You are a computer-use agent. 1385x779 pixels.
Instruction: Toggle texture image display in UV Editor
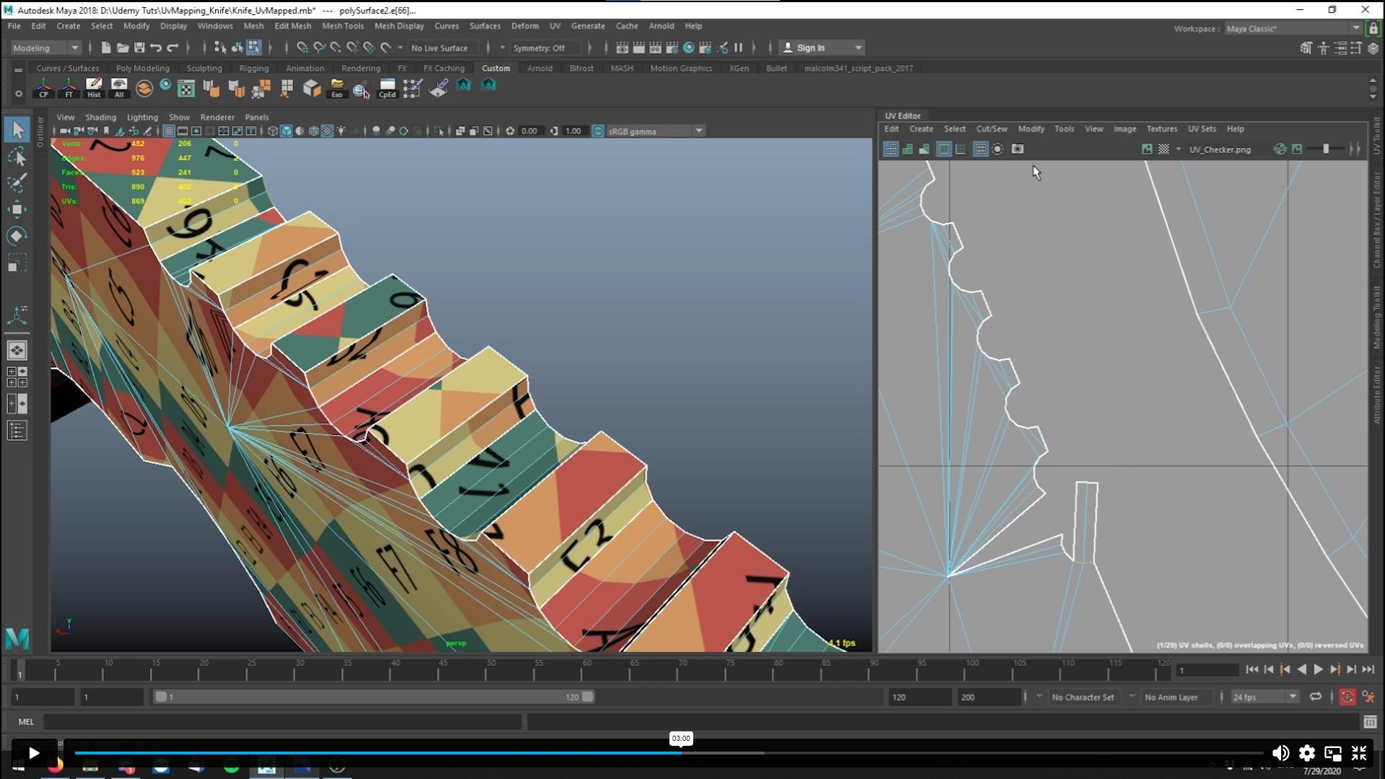[1147, 149]
